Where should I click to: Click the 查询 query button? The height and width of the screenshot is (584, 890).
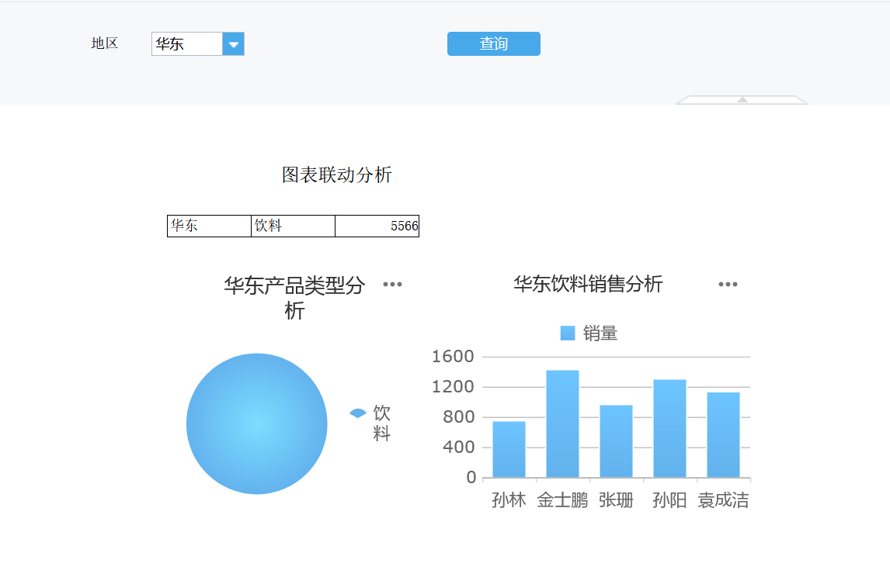click(493, 44)
